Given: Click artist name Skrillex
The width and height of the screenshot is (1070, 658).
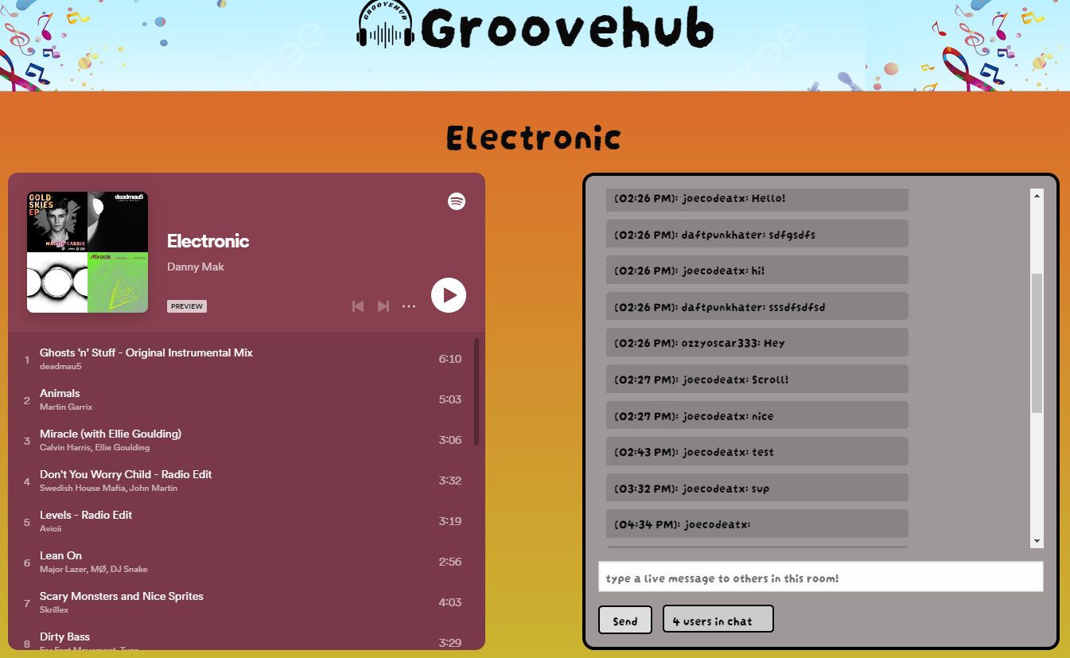Looking at the screenshot, I should tap(54, 610).
